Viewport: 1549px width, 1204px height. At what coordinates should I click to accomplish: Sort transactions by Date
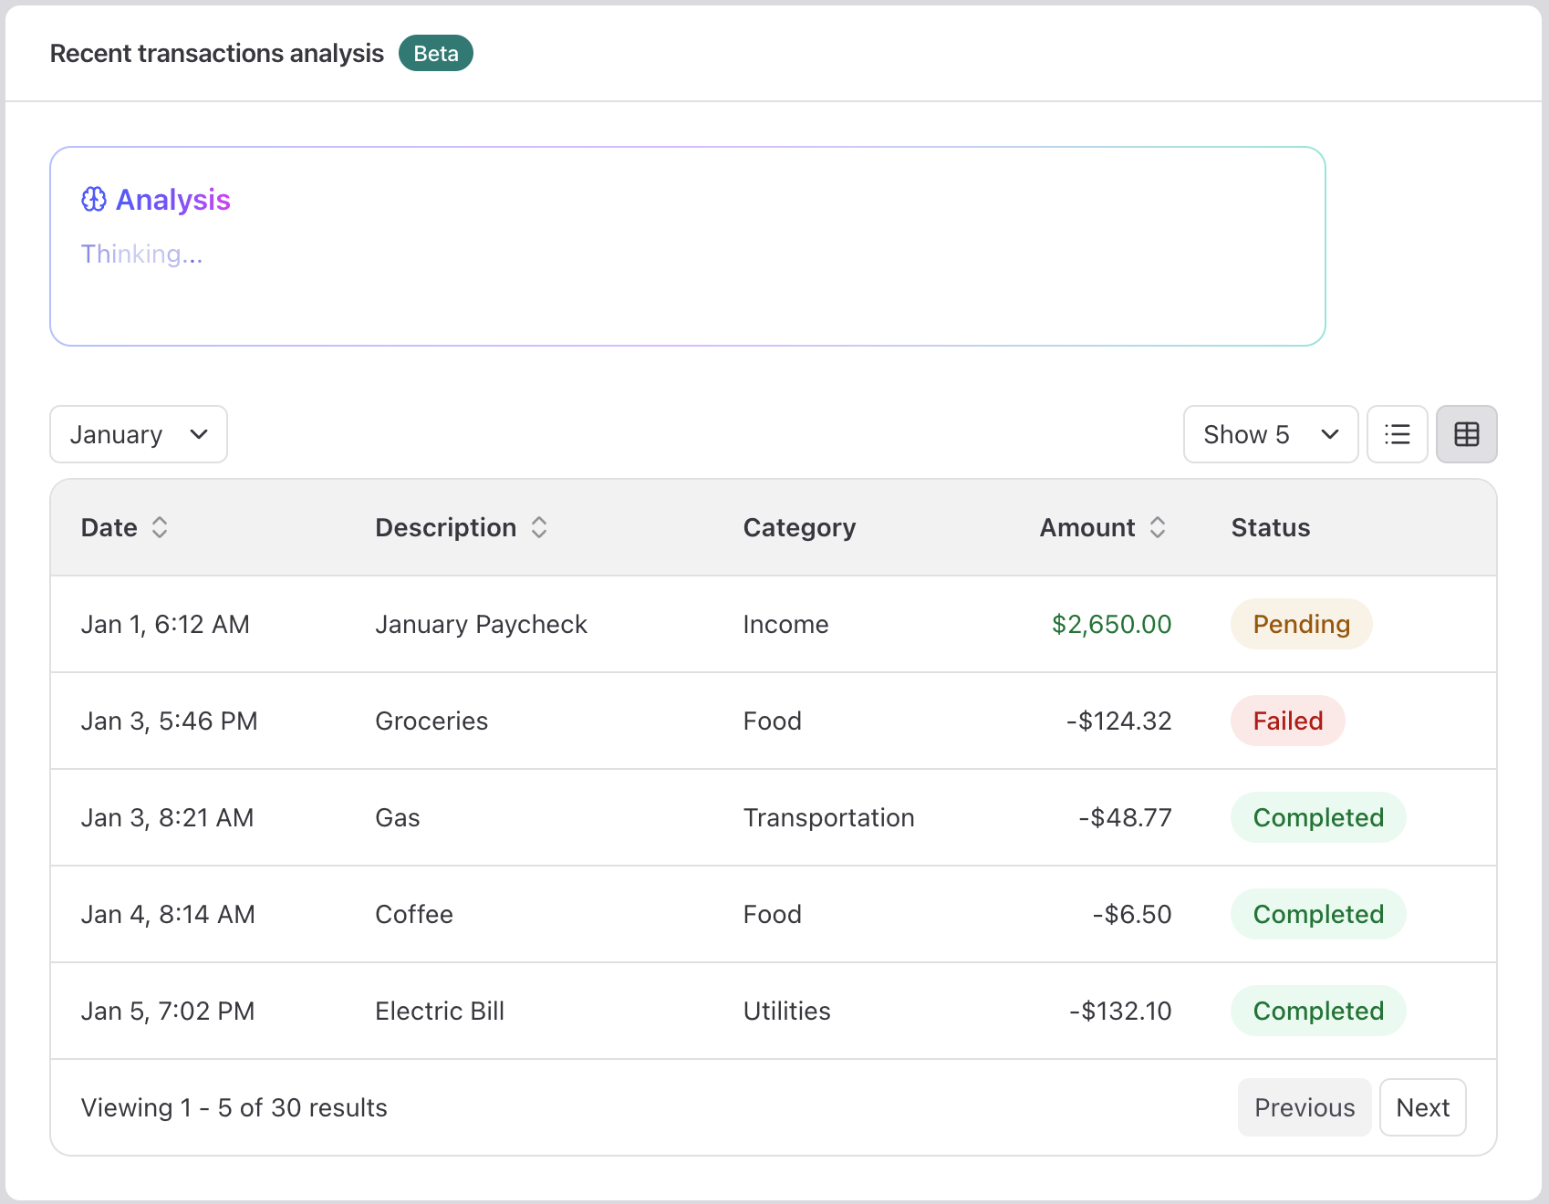coord(160,527)
